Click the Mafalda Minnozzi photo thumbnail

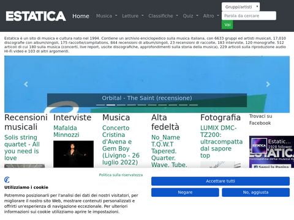click(73, 154)
